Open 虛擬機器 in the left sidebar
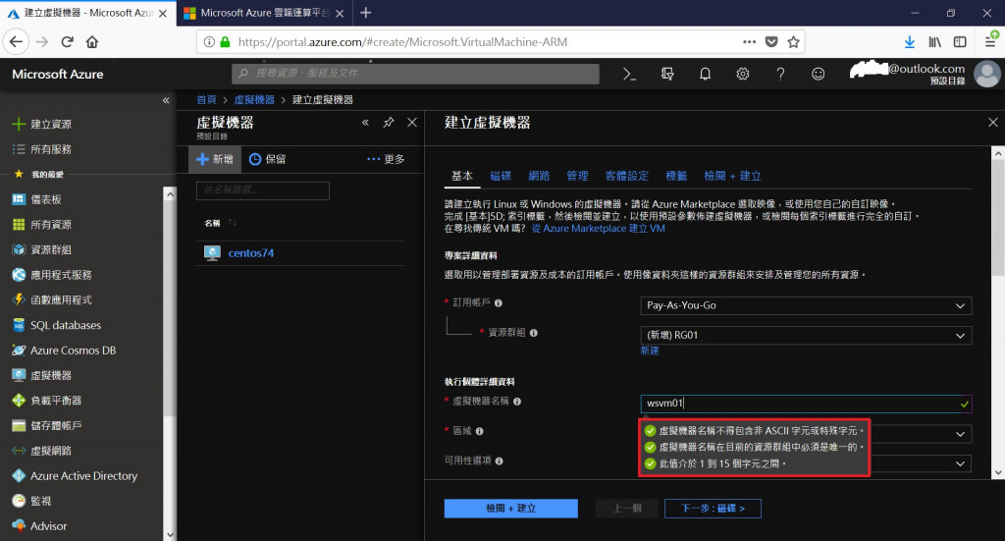The width and height of the screenshot is (1005, 541). tap(42, 375)
